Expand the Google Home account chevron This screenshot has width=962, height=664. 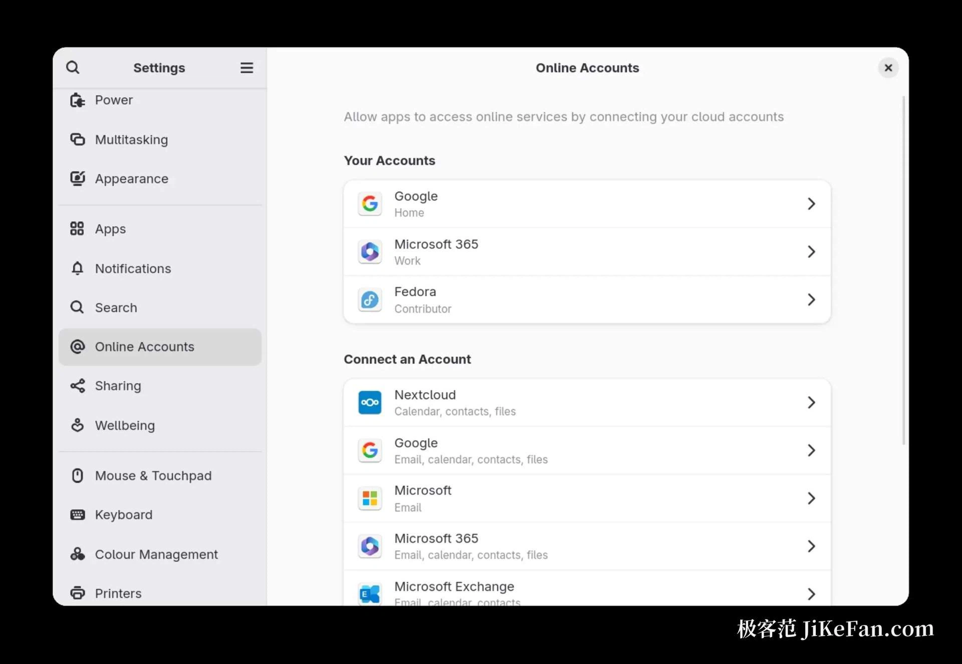click(811, 204)
